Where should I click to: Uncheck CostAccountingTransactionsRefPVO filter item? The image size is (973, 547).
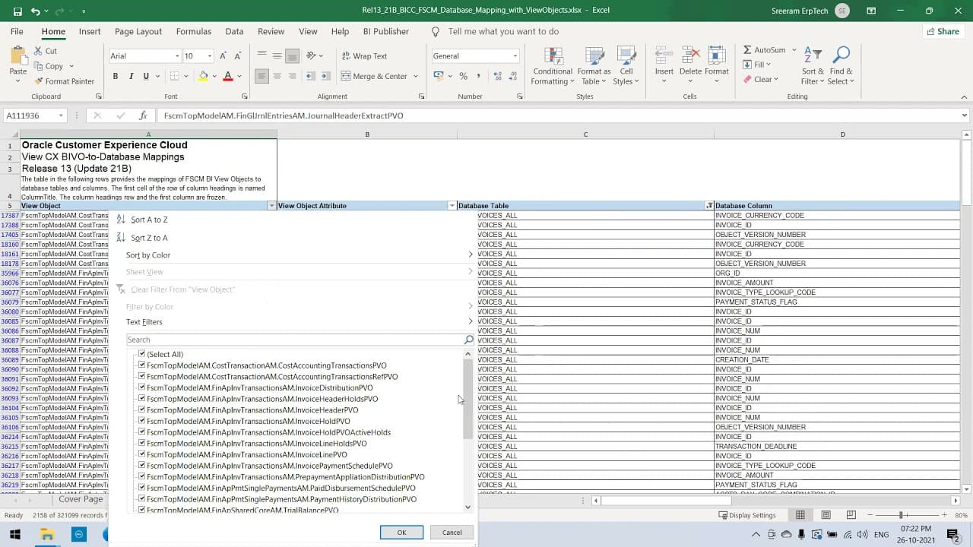click(x=141, y=377)
